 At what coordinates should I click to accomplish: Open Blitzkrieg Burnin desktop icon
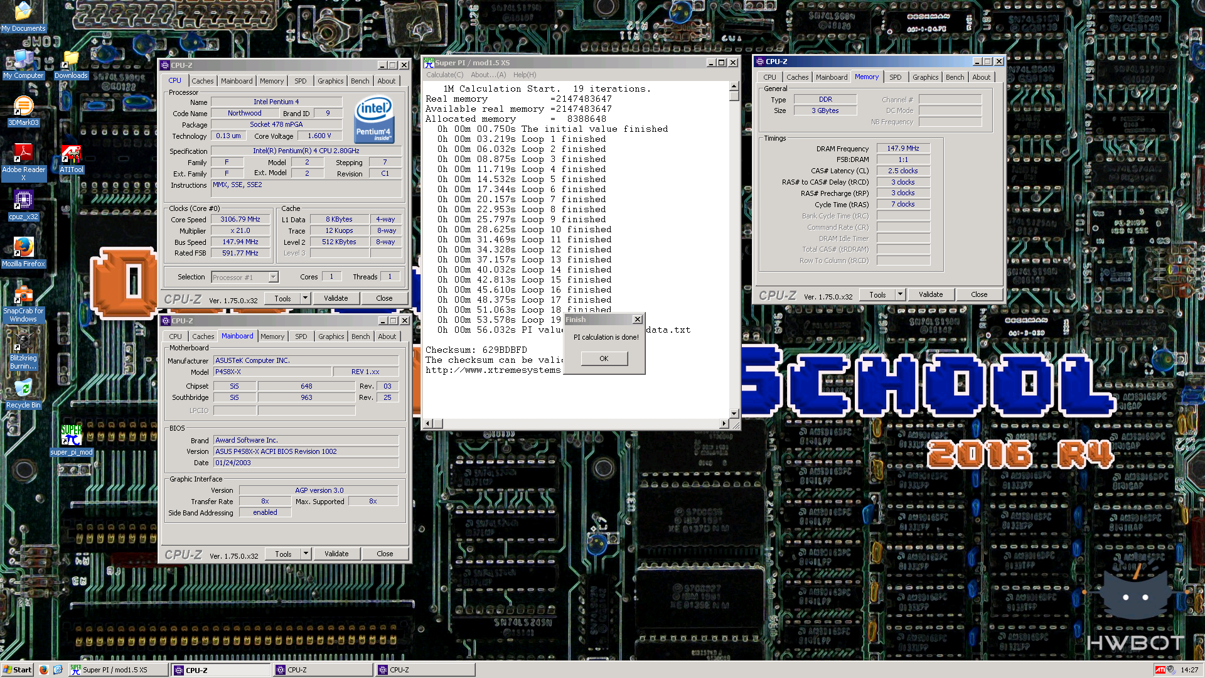(x=23, y=350)
